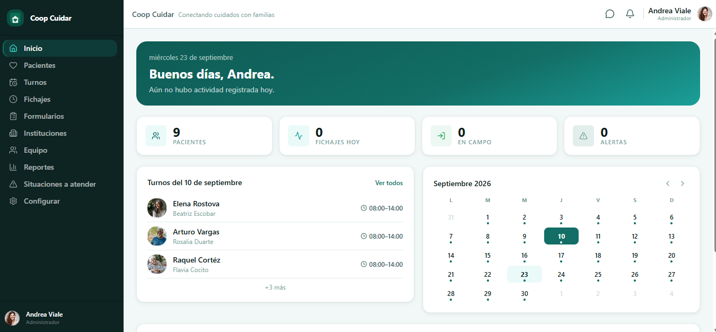The height and width of the screenshot is (332, 716).
Task: Select September 18 in calendar
Action: (x=598, y=256)
